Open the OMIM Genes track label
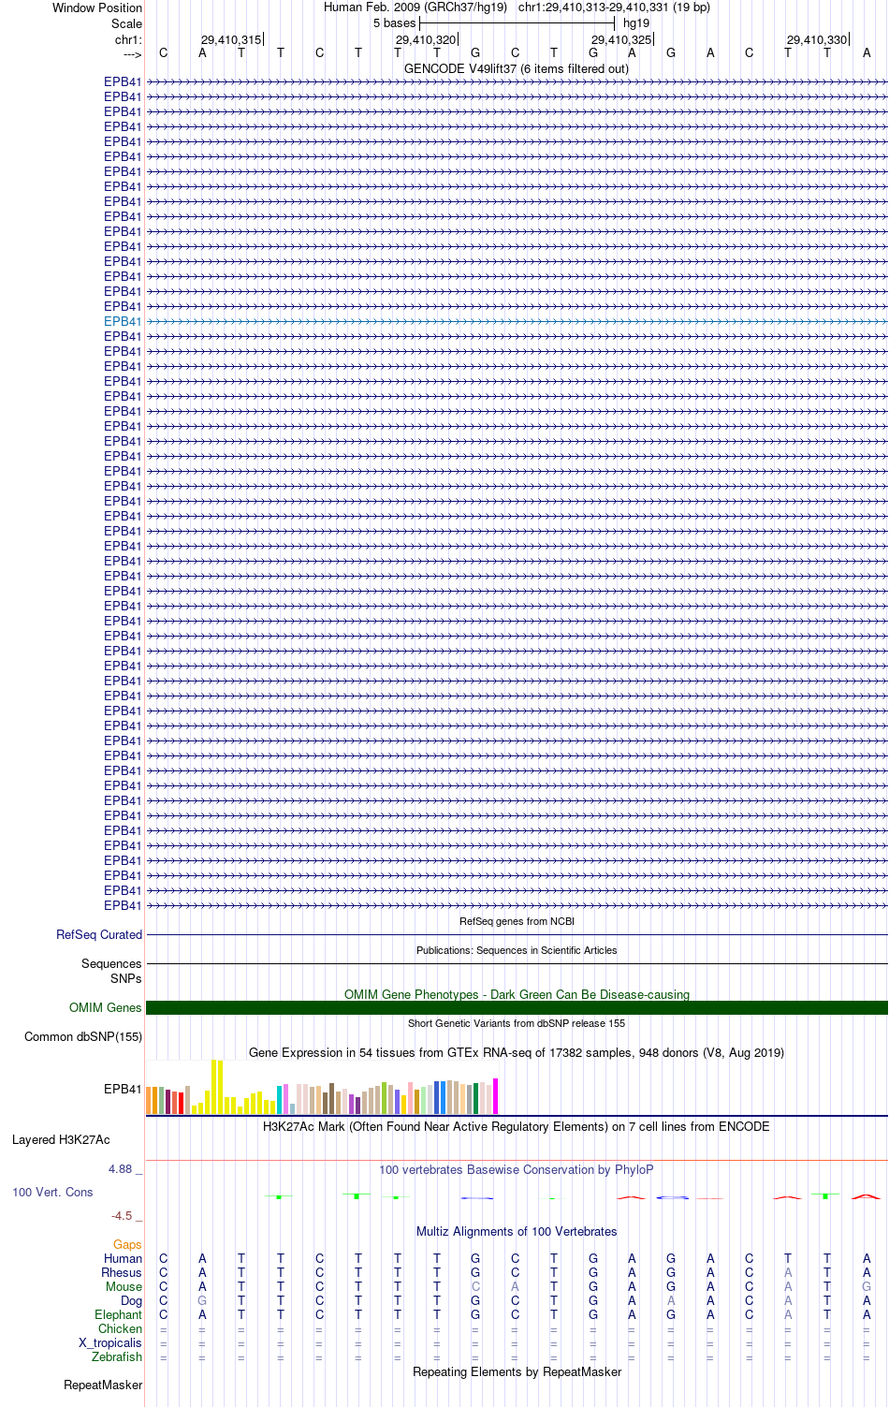Image resolution: width=889 pixels, height=1407 pixels. pos(106,1007)
